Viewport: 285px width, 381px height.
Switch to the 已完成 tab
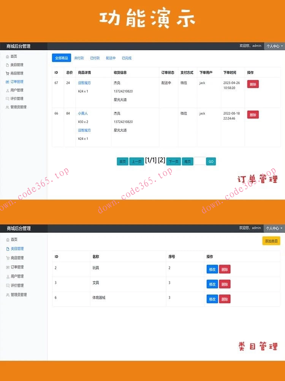(127, 58)
